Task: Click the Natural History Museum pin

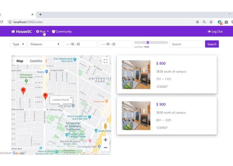Action: (x=57, y=152)
